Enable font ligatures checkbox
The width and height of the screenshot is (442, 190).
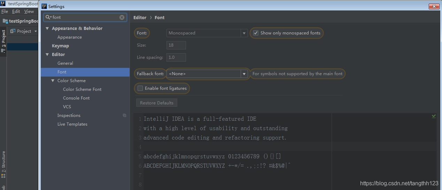point(140,88)
